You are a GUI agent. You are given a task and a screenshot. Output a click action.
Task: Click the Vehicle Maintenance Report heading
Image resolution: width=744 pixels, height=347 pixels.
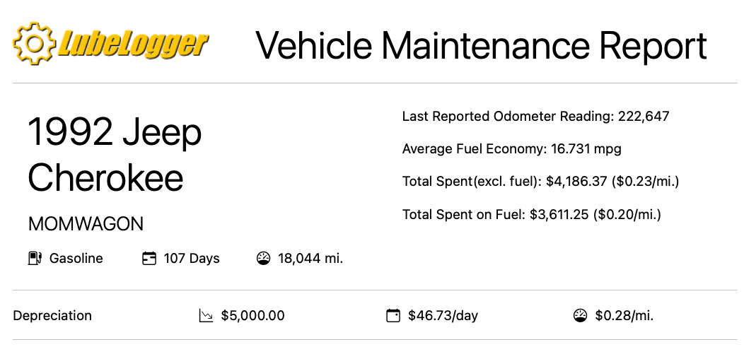click(x=481, y=45)
